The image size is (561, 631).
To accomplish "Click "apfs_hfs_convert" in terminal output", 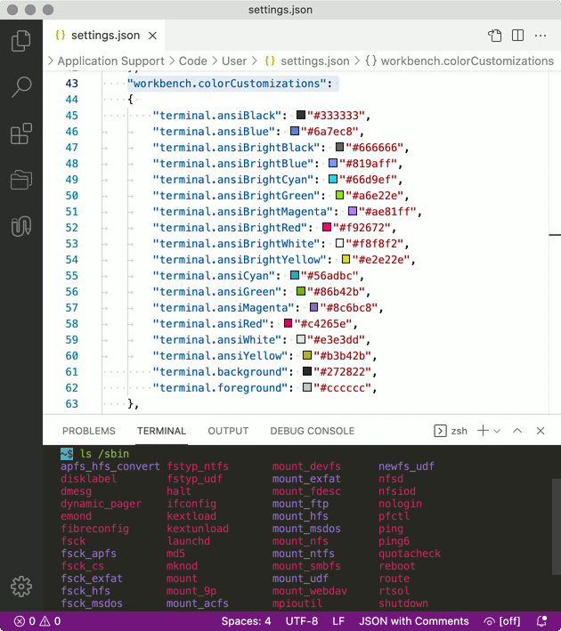I will pos(110,466).
